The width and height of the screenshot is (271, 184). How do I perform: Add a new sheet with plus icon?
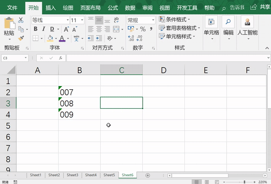(x=148, y=175)
